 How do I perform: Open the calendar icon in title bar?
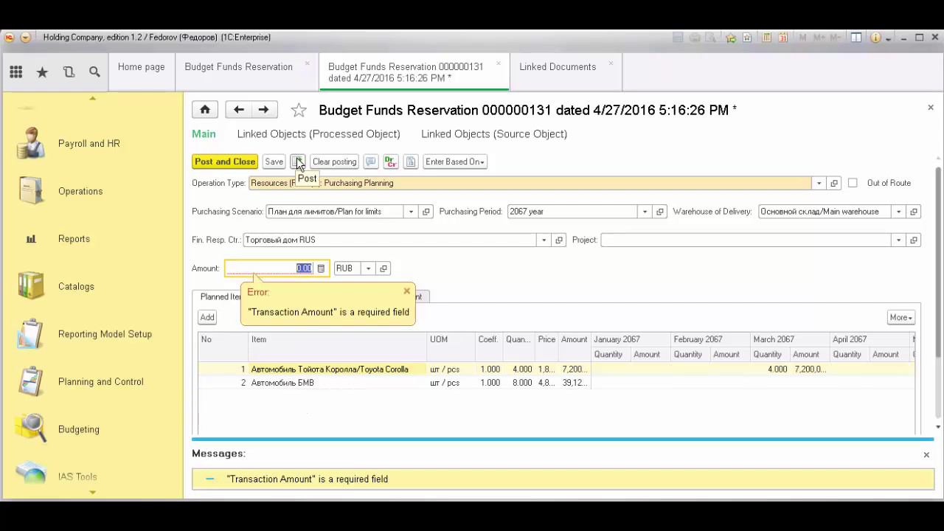coord(783,38)
